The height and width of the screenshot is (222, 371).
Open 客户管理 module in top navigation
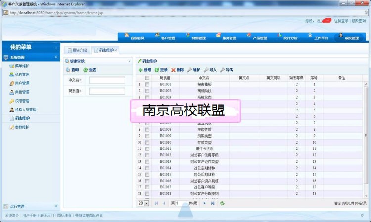[165, 37]
